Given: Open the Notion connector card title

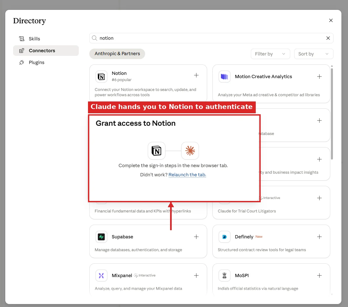Looking at the screenshot, I should [x=119, y=73].
